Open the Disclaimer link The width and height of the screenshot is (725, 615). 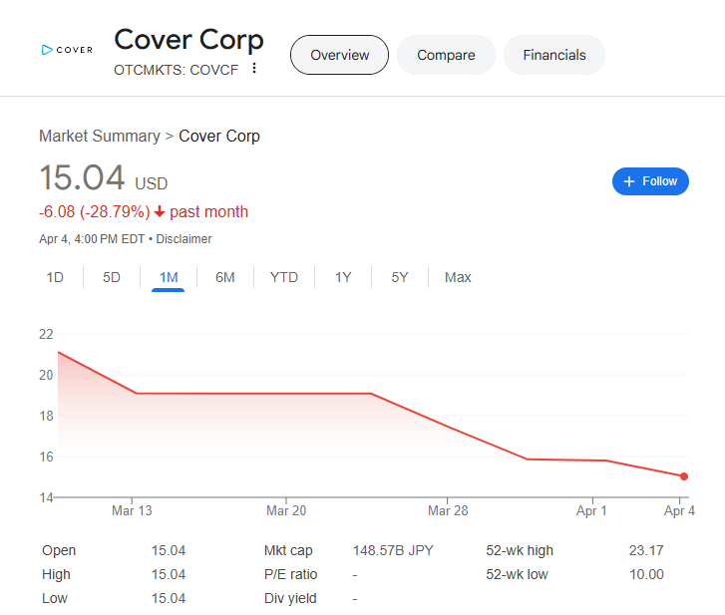pos(184,239)
